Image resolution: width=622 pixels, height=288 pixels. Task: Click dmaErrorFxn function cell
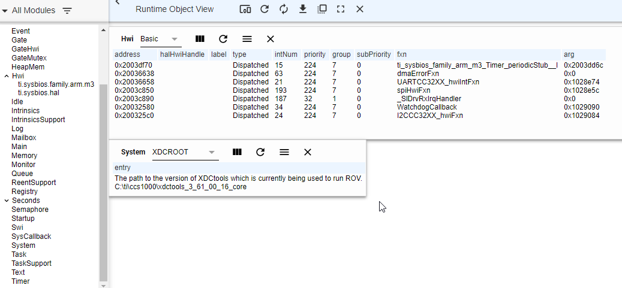pos(417,74)
